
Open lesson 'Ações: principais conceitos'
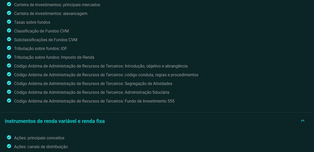click(39, 138)
